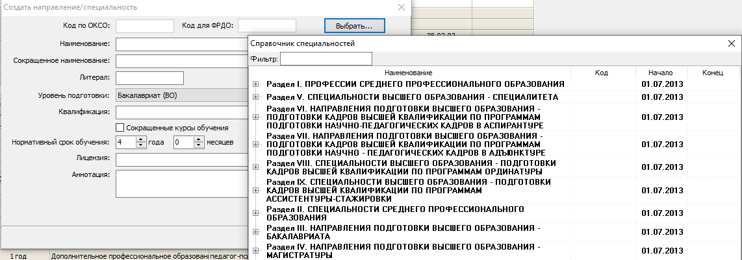Expand Раздел I professions tree node
The width and height of the screenshot is (742, 260).
256,84
